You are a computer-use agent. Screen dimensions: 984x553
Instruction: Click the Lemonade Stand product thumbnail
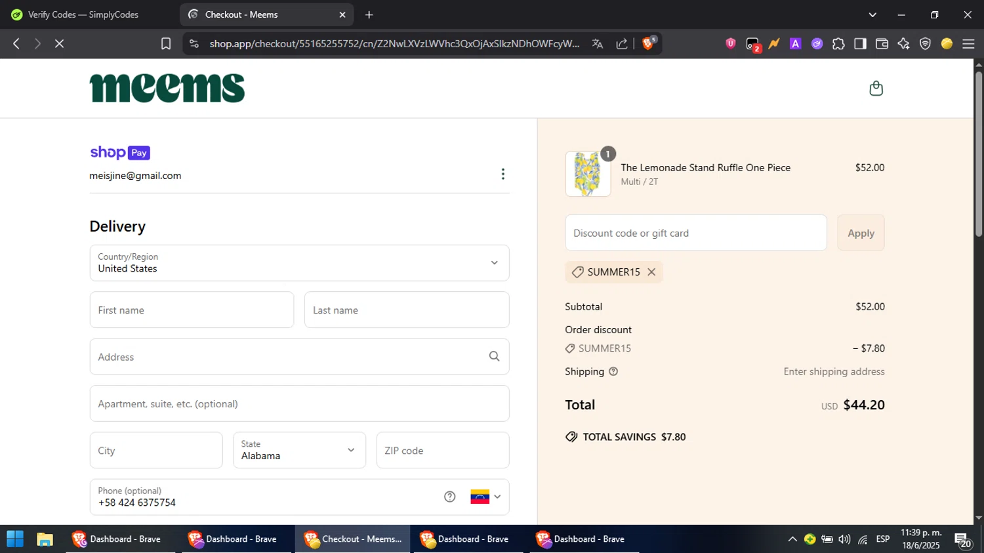point(588,174)
